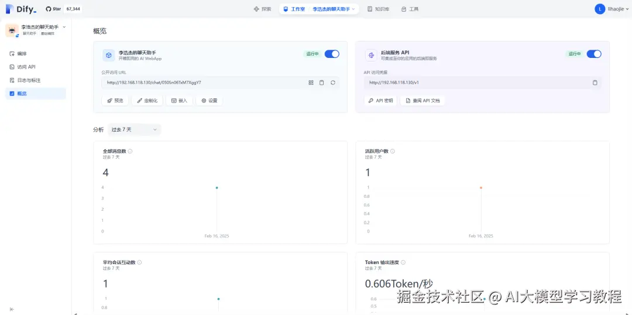
Task: Disable the 后端服务 API switch
Action: tap(594, 54)
